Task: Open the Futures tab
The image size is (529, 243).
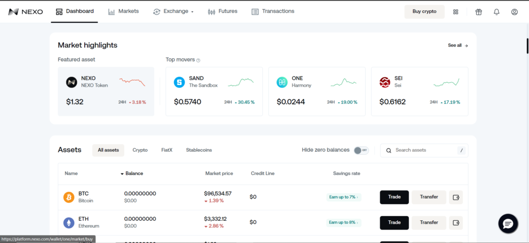Action: (x=223, y=11)
